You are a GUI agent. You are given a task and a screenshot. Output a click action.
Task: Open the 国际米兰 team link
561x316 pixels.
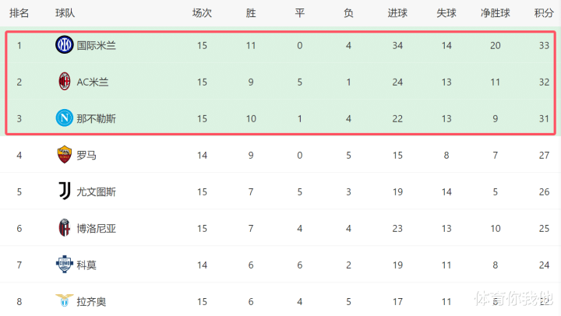[97, 45]
